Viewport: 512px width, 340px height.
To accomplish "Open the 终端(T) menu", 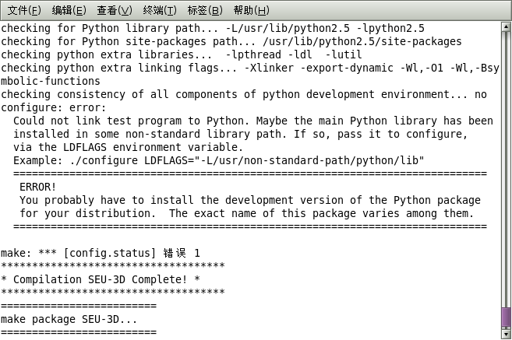I will point(160,10).
